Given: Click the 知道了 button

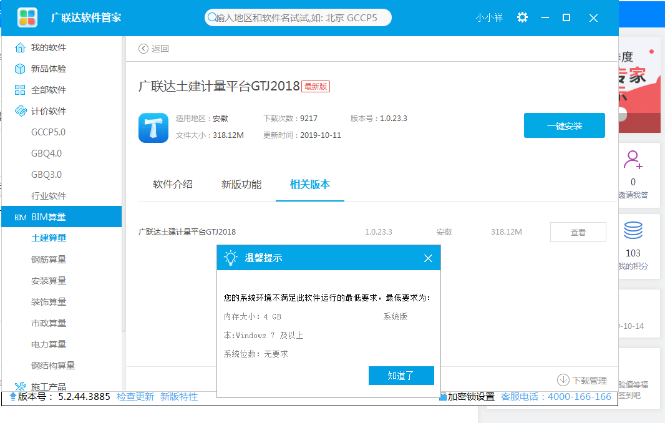Looking at the screenshot, I should pyautogui.click(x=401, y=376).
